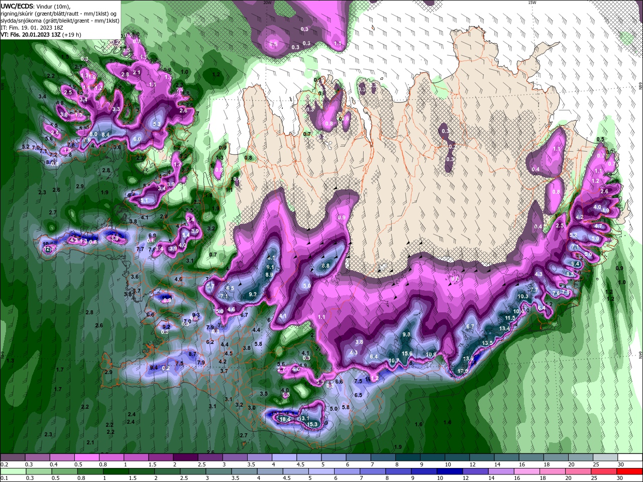Select the 15.3 precipitation value on map
The height and width of the screenshot is (482, 643).
click(x=312, y=424)
